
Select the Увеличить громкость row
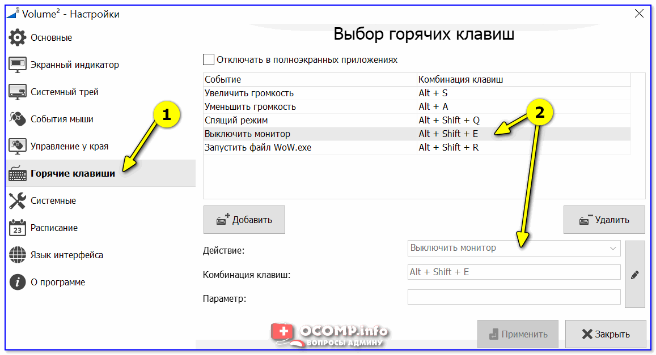coord(309,93)
